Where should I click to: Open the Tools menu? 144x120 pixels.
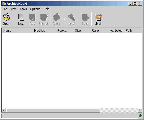[x=23, y=9]
